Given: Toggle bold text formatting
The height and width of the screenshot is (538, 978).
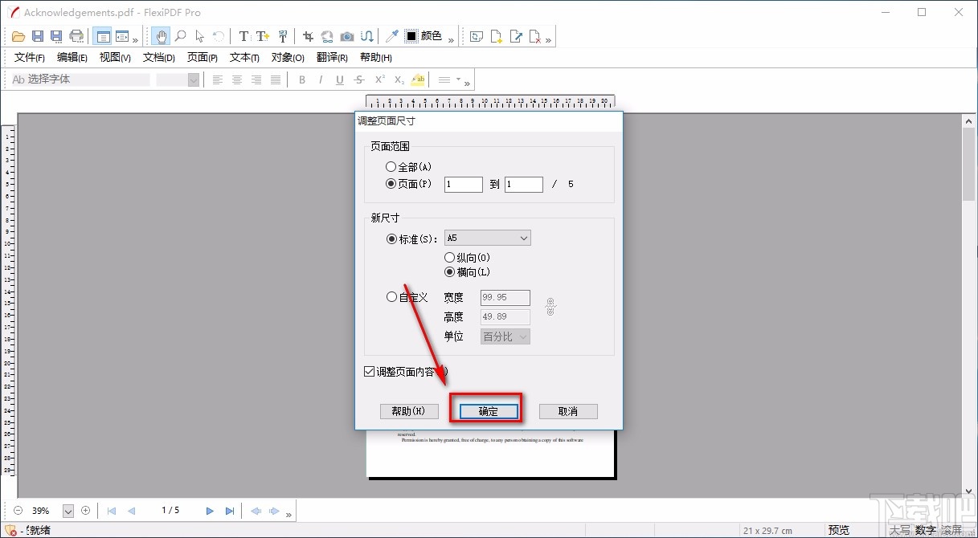Looking at the screenshot, I should tap(302, 79).
